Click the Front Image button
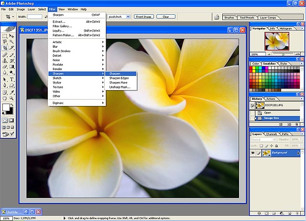The height and width of the screenshot is (221, 306). [144, 17]
